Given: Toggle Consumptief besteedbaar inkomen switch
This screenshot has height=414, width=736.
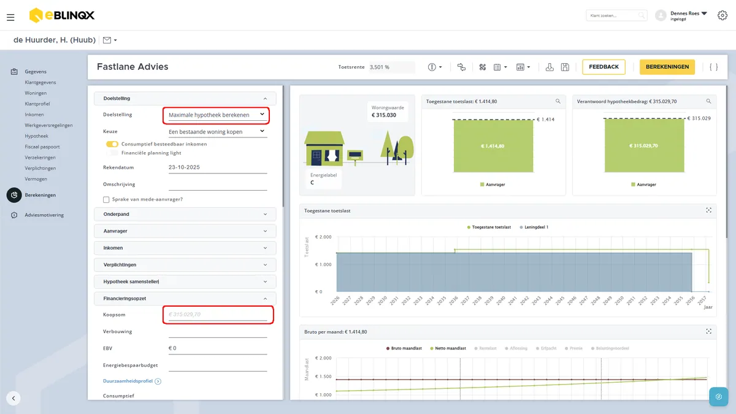Looking at the screenshot, I should 112,144.
